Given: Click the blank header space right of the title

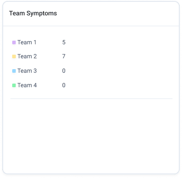Looking at the screenshot, I should click(x=118, y=14).
